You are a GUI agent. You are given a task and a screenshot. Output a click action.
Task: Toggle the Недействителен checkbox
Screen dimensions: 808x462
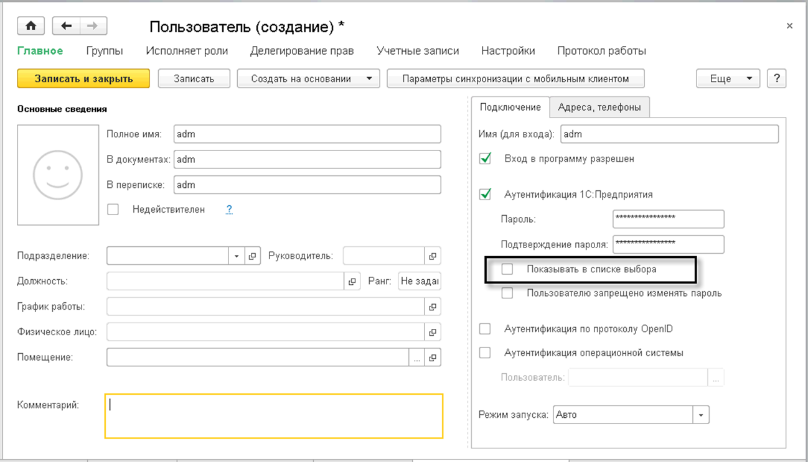(113, 210)
